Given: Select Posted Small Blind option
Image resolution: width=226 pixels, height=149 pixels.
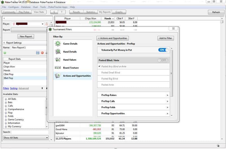Looking at the screenshot, I should tap(133, 73).
